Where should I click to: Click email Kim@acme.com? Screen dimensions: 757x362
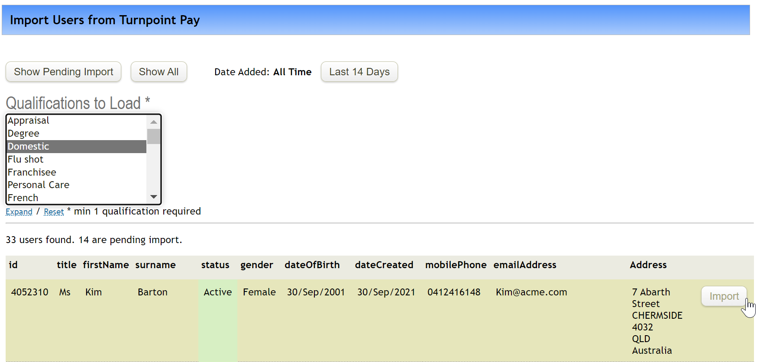531,292
